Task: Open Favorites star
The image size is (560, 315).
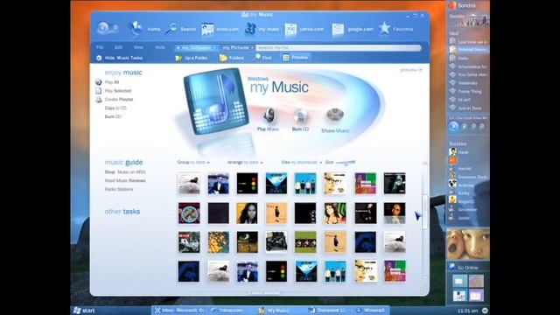Action: (x=395, y=29)
